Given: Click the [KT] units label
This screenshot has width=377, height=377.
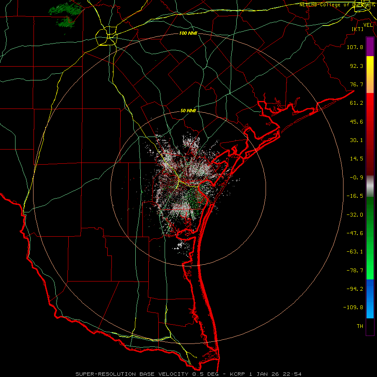Looking at the screenshot, I should (x=357, y=29).
